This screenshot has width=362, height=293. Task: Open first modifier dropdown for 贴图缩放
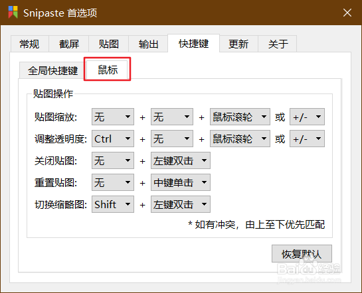(x=113, y=117)
